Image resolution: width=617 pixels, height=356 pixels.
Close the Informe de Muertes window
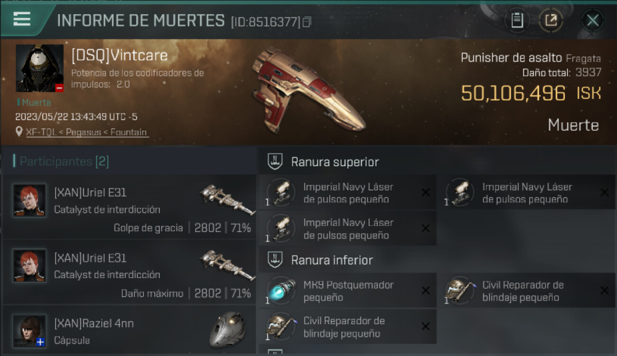tap(592, 20)
